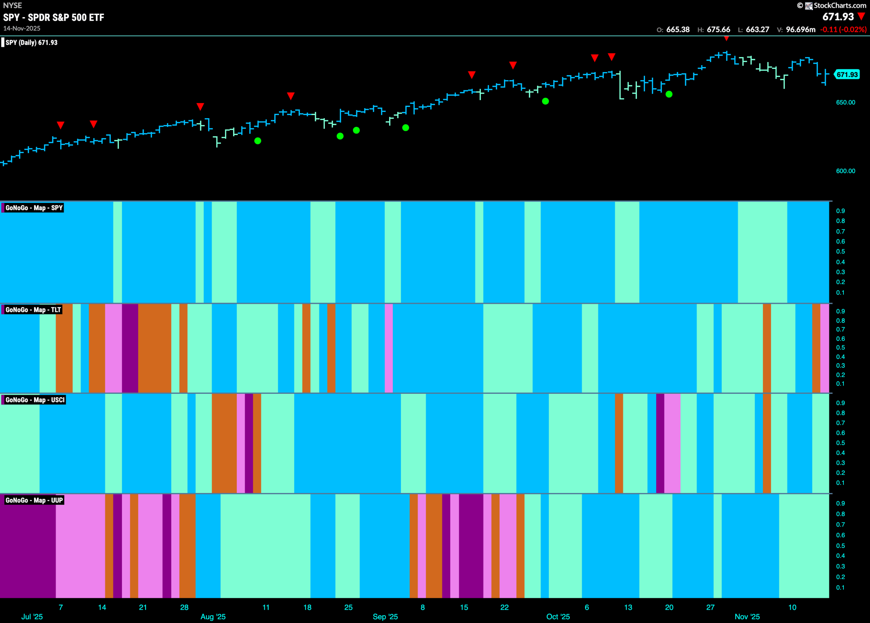Click the Nov '25 month label
870x623 pixels.
click(747, 617)
